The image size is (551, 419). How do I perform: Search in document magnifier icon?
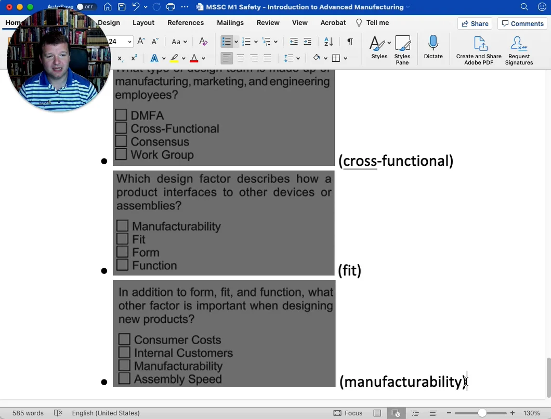524,7
